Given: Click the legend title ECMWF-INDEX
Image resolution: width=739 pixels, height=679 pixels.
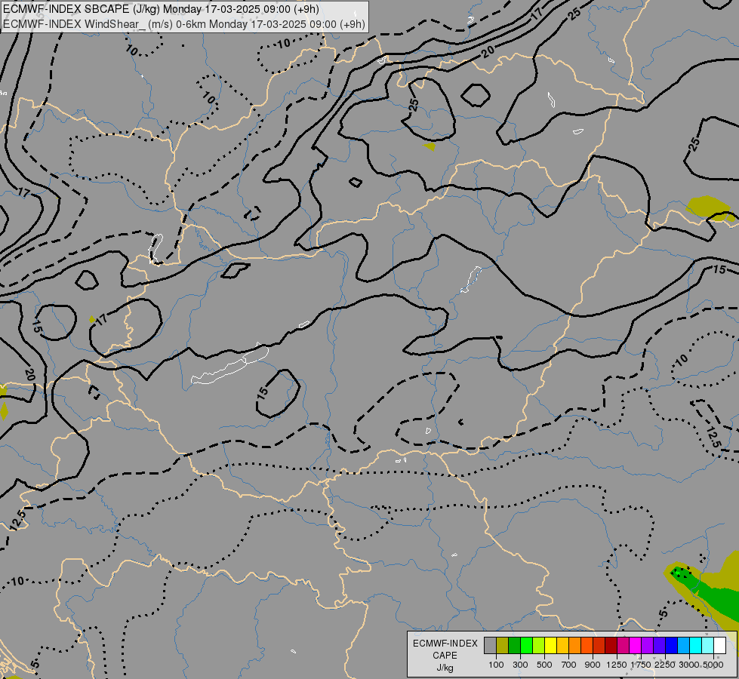Looking at the screenshot, I should point(445,644).
